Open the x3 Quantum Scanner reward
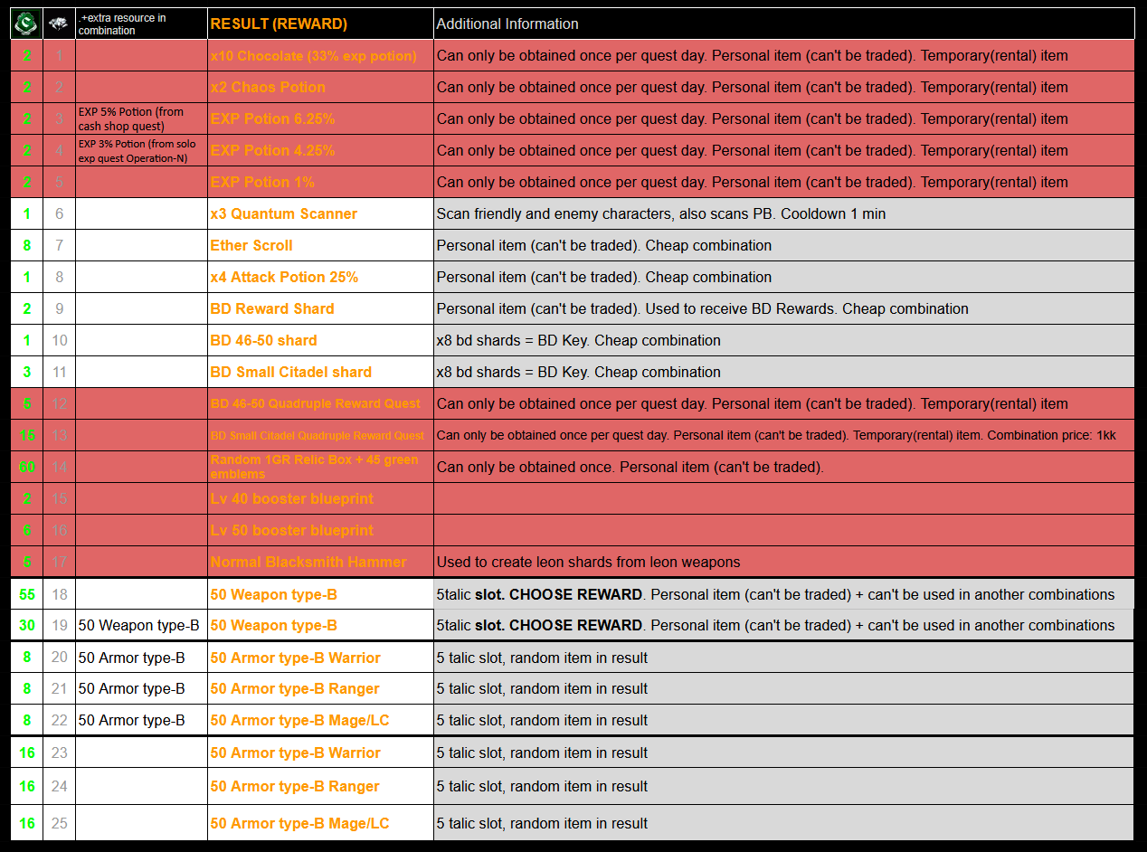Image resolution: width=1147 pixels, height=852 pixels. click(284, 214)
